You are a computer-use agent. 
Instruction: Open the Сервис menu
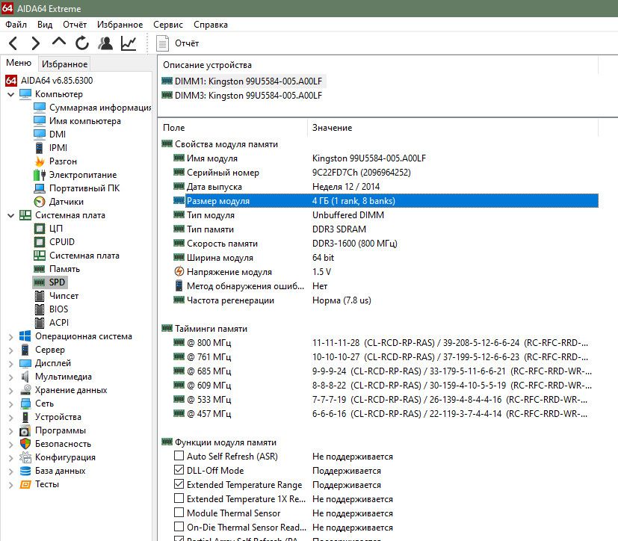click(168, 25)
